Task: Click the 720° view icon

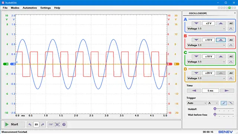Action: click(51, 125)
